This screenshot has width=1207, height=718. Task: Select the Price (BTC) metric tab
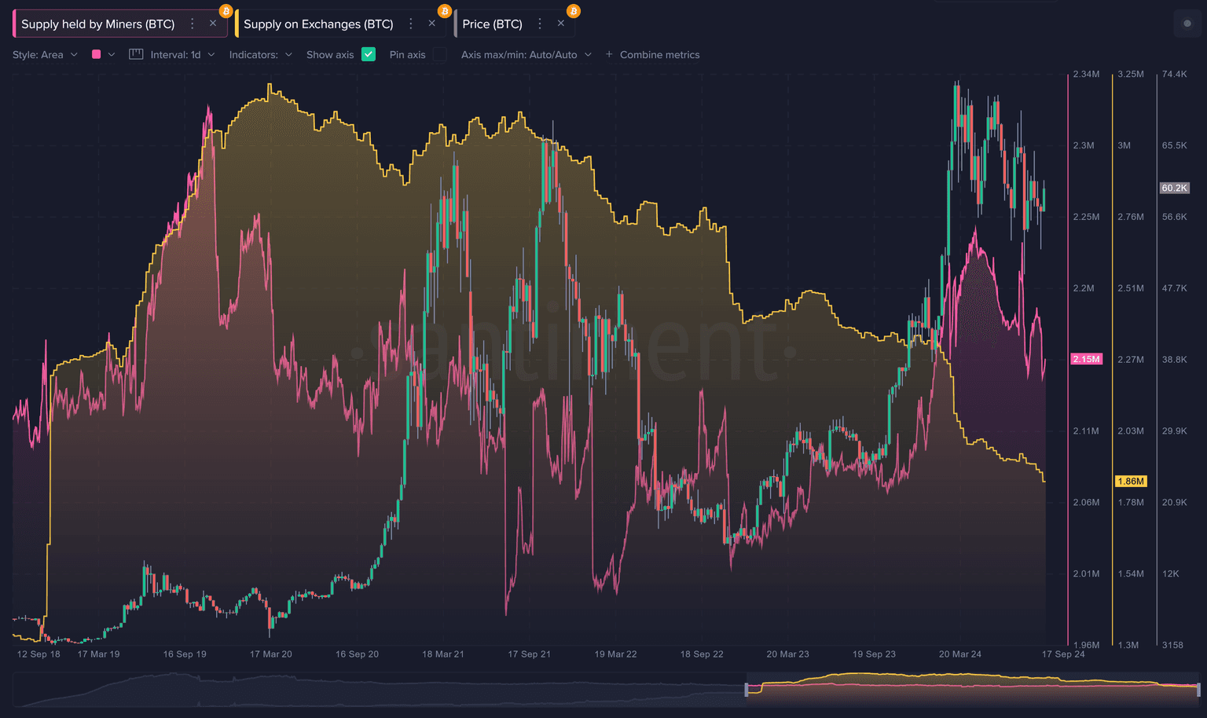pos(492,24)
